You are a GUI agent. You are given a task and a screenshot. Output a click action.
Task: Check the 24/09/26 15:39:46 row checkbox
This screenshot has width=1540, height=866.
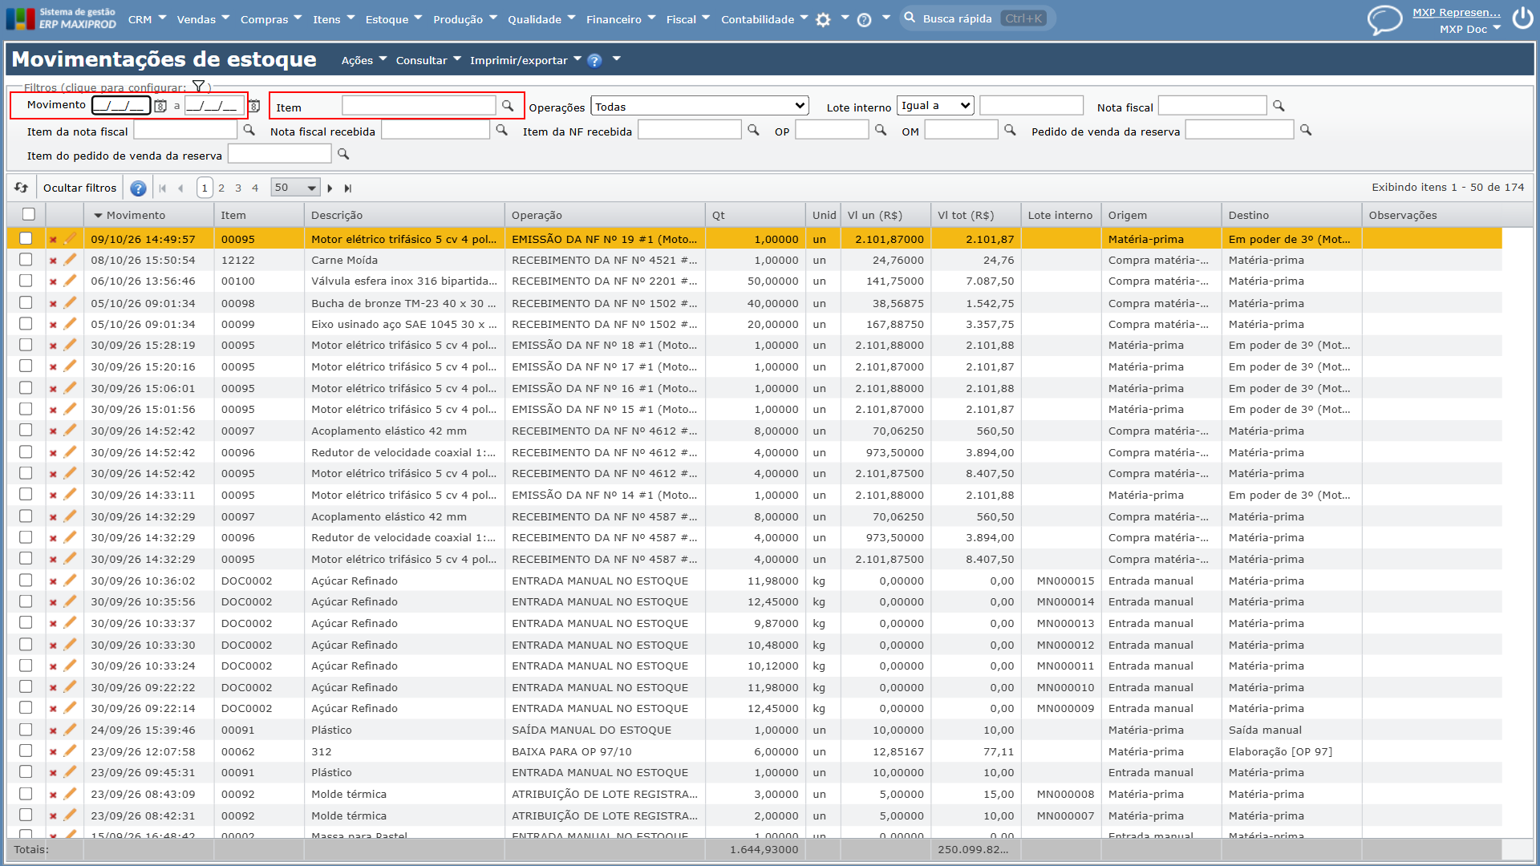click(x=26, y=730)
